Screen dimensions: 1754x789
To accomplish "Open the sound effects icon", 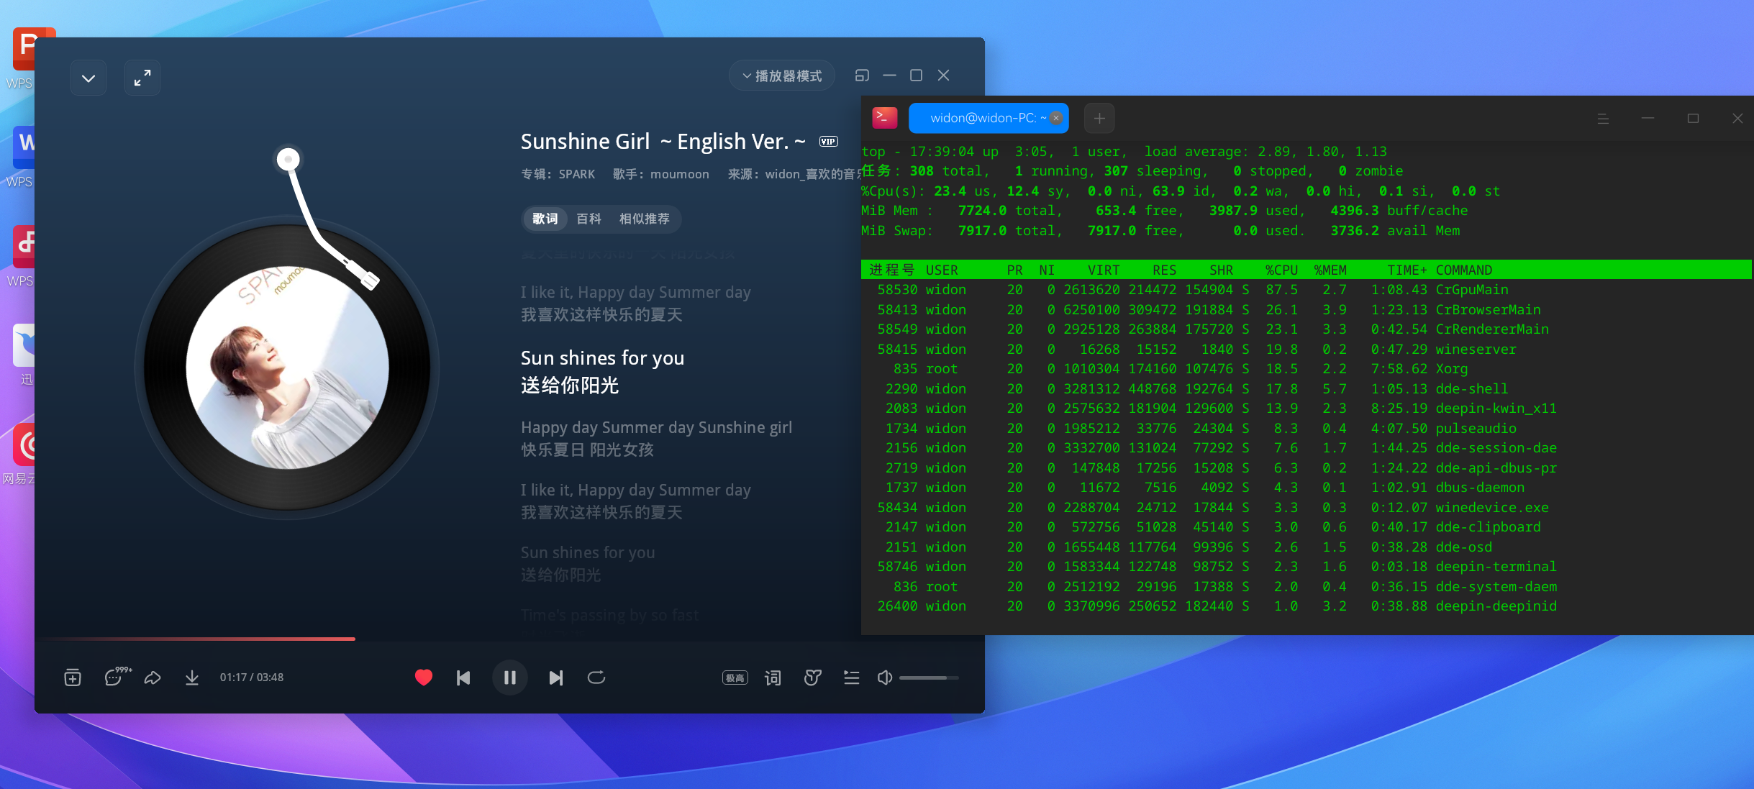I will click(813, 678).
